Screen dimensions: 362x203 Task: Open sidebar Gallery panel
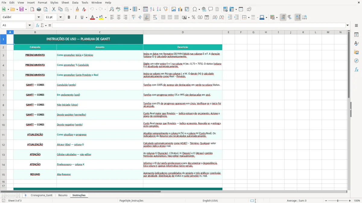coord(356,52)
